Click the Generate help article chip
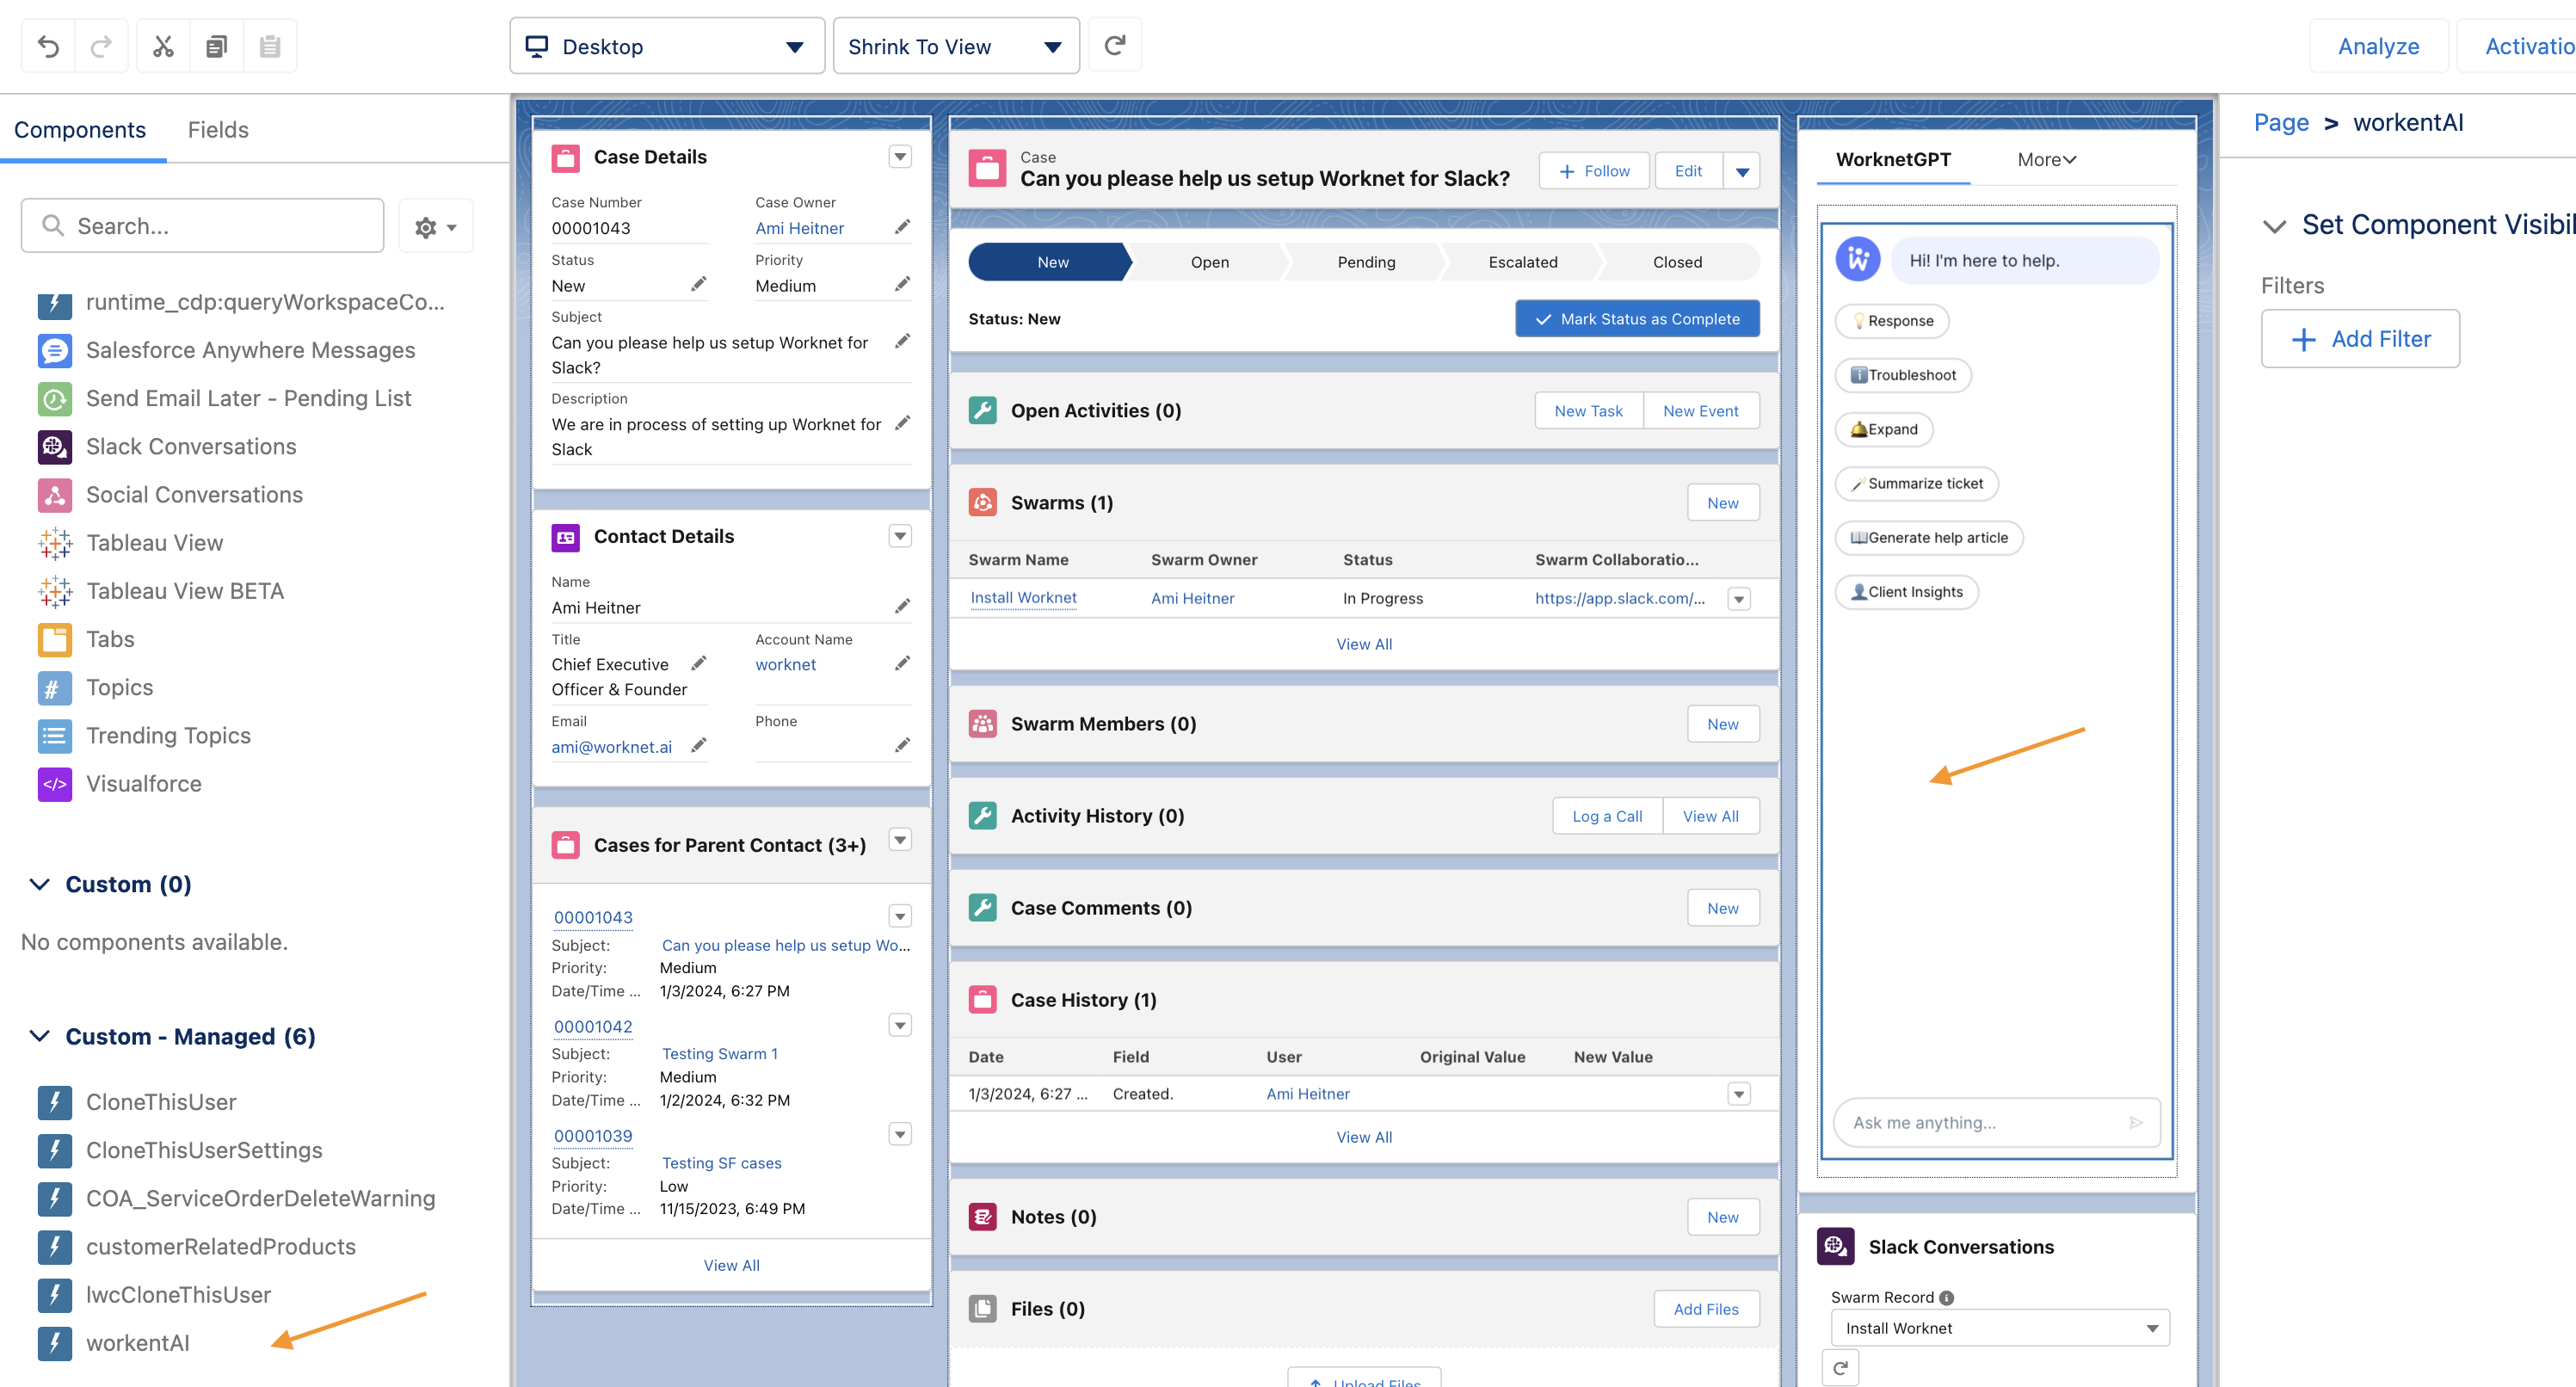The height and width of the screenshot is (1387, 2576). [x=1929, y=538]
